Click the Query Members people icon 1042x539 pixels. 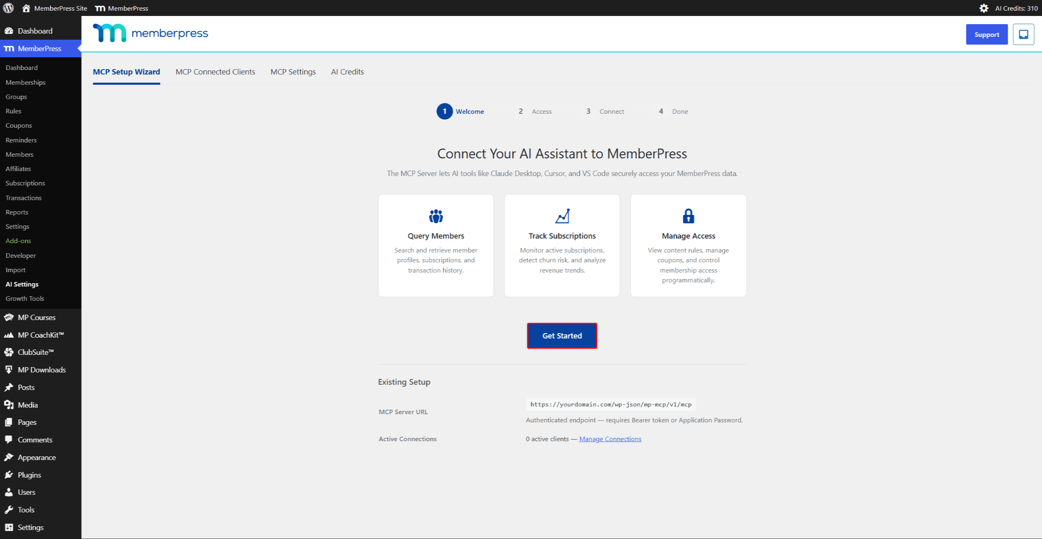pos(436,216)
